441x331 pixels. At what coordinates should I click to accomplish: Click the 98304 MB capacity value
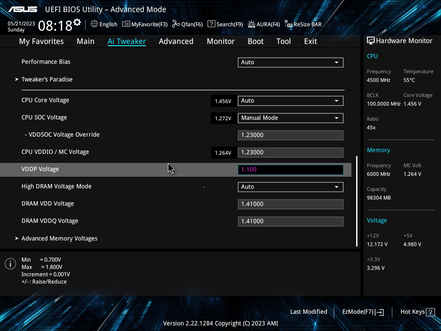[x=379, y=198]
